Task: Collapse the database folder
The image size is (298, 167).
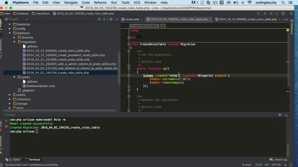Action: 10,33
